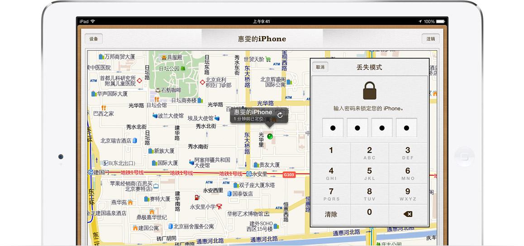Tap the clinic icon beside 北京庇利积臣门诊部
The height and width of the screenshot is (246, 524).
pyautogui.click(x=202, y=82)
